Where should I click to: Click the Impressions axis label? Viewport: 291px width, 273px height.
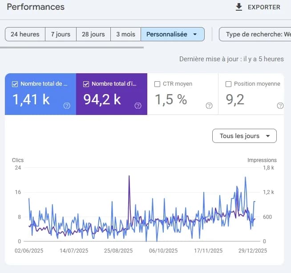[x=262, y=160]
